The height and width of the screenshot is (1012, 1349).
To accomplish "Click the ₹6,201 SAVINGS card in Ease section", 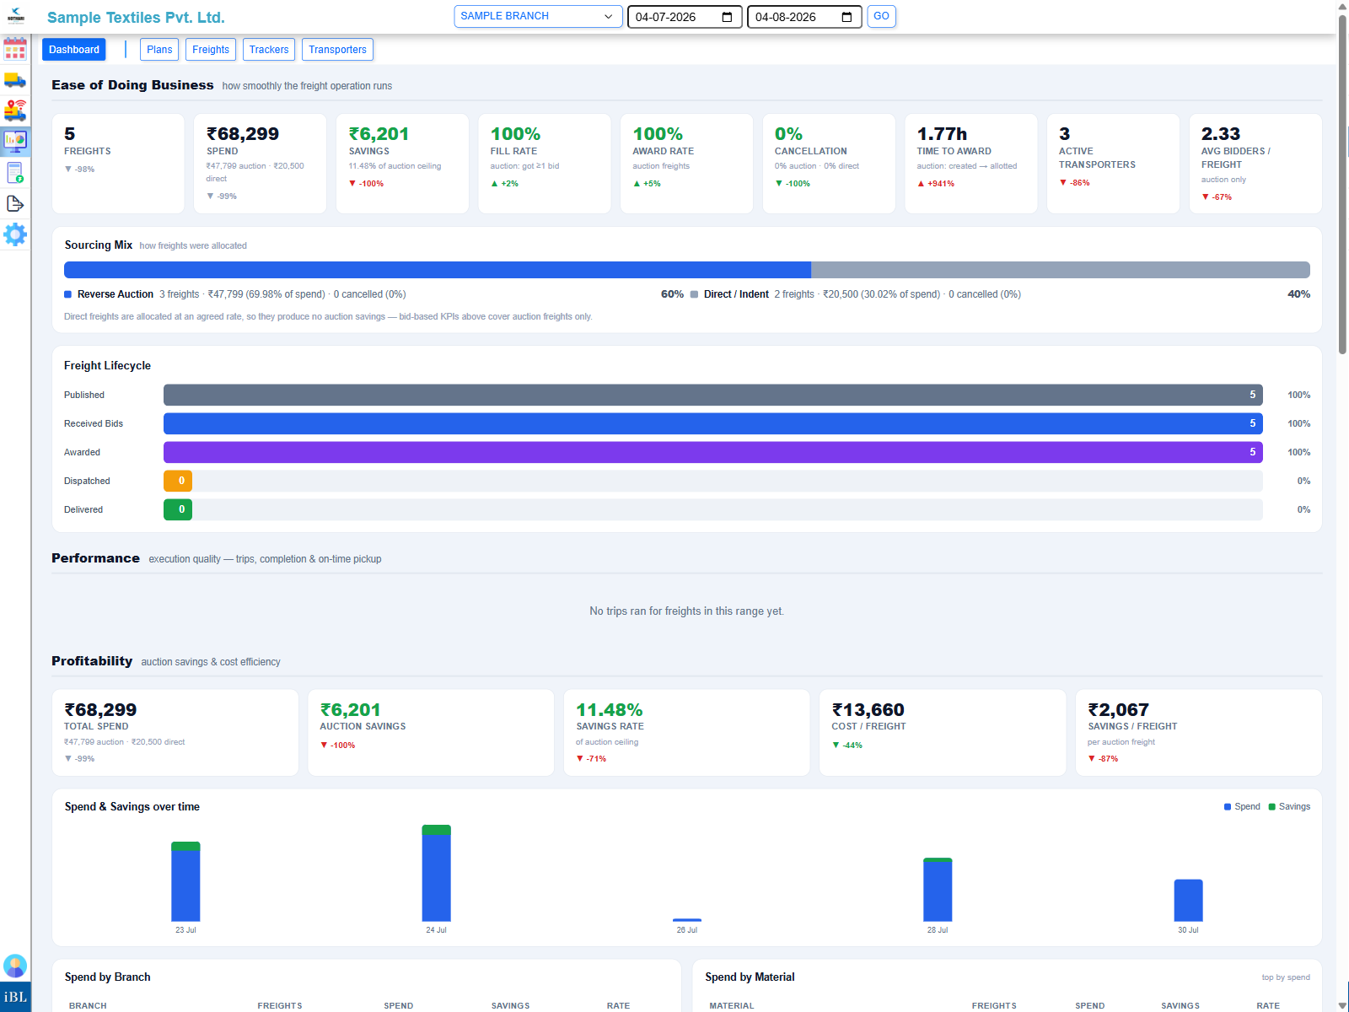I will click(x=402, y=164).
